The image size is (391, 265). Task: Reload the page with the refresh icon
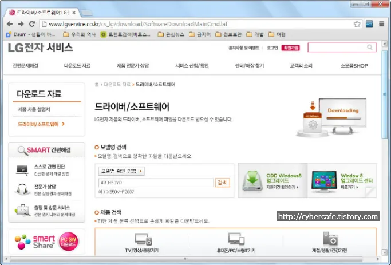point(32,24)
